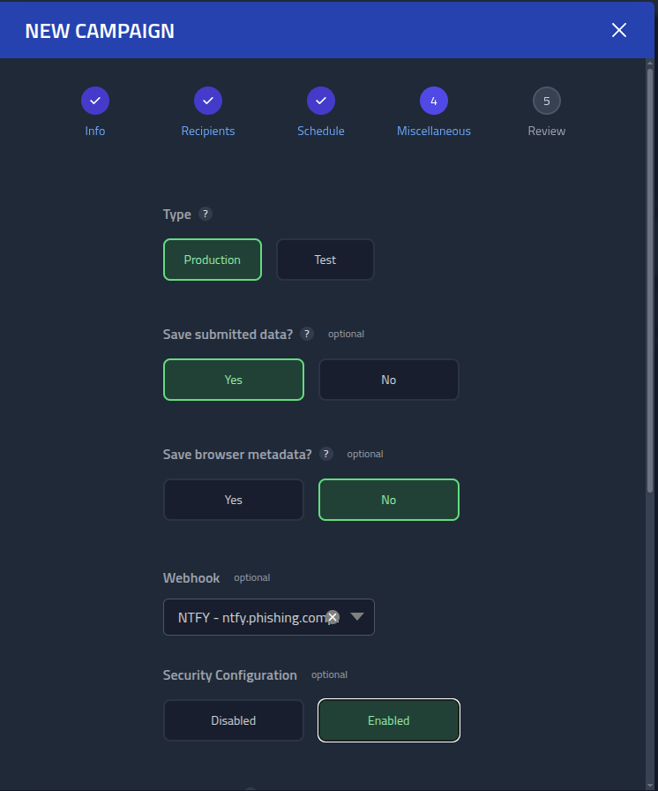Disable the Security Configuration
658x791 pixels.
tap(233, 719)
